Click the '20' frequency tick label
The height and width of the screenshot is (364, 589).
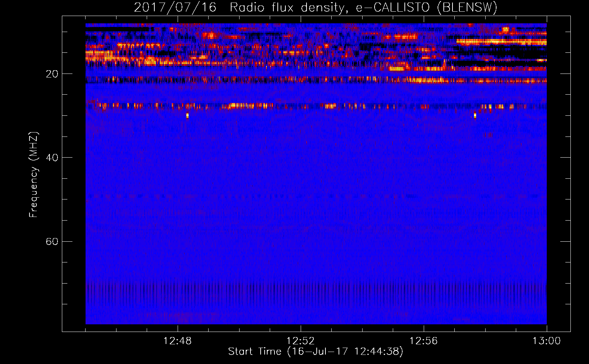[52, 74]
